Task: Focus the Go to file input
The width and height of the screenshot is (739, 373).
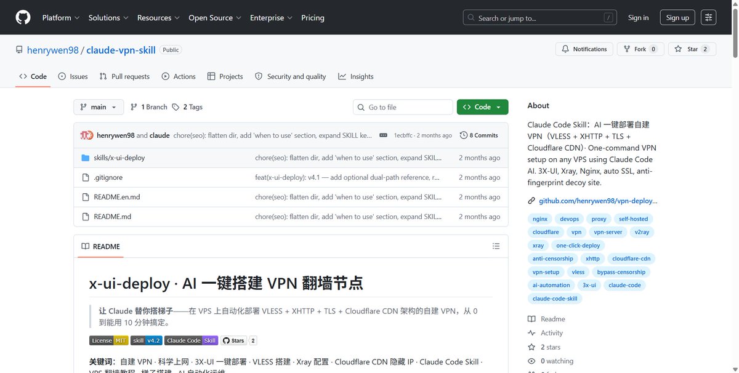Action: [x=403, y=107]
